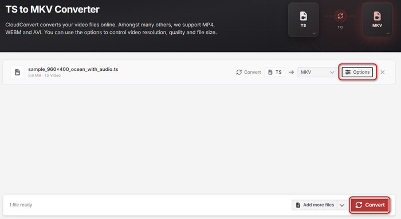Add more files to the queue
The height and width of the screenshot is (219, 401).
(x=314, y=205)
